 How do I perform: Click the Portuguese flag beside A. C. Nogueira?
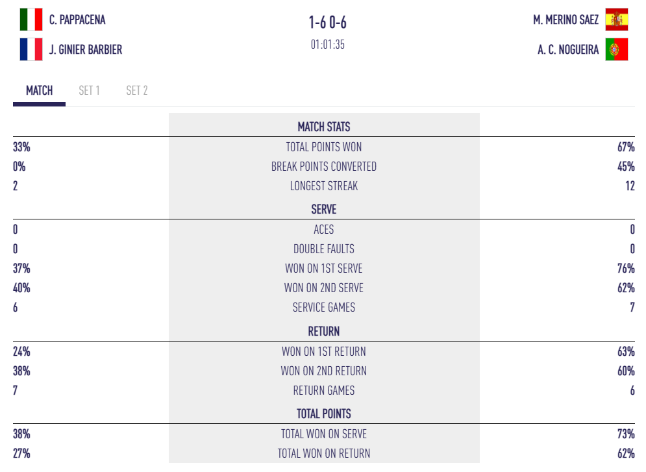tap(616, 49)
